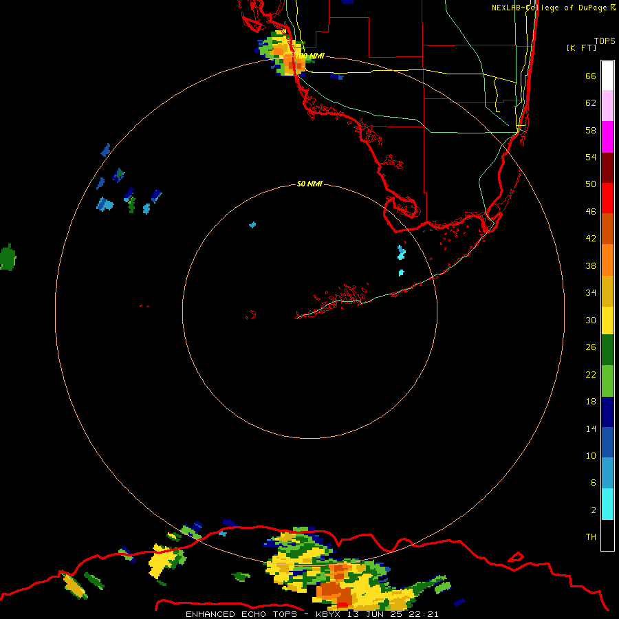Click the 26 legend value

coord(591,347)
